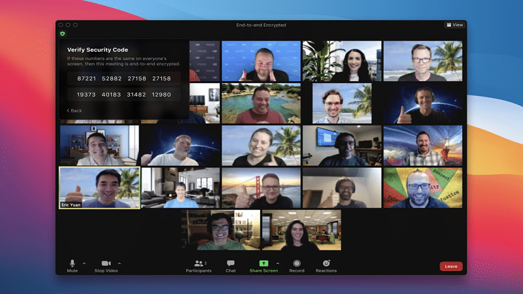Expand audio options arrow beside Mute
523x294 pixels.
point(84,263)
